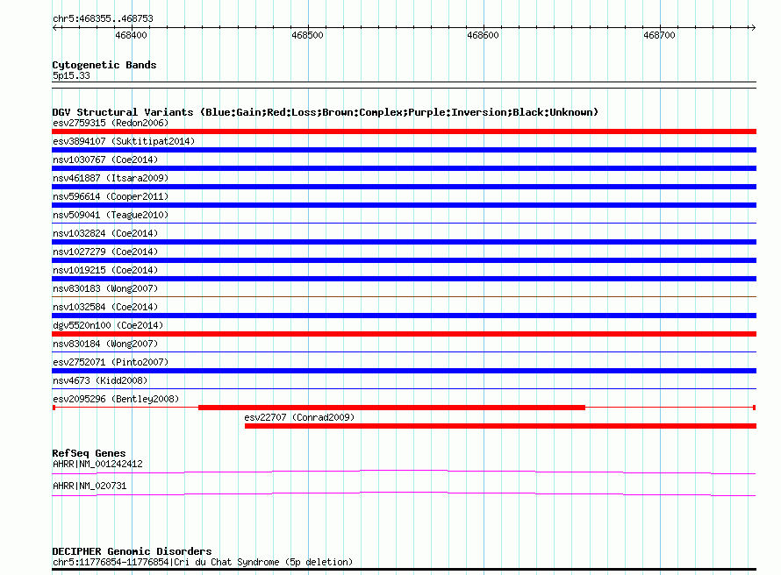781x575 pixels.
Task: Open variant esv2095296 (Bentley2008)
Action: 116,399
